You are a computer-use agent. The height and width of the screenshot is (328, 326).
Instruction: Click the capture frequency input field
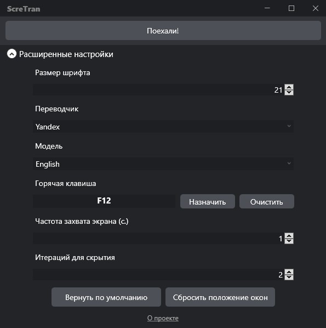click(158, 238)
